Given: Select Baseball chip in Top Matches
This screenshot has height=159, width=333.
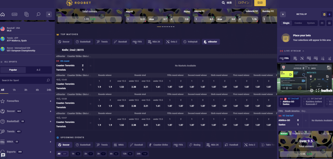Looking at the screenshot, I should (121, 42).
